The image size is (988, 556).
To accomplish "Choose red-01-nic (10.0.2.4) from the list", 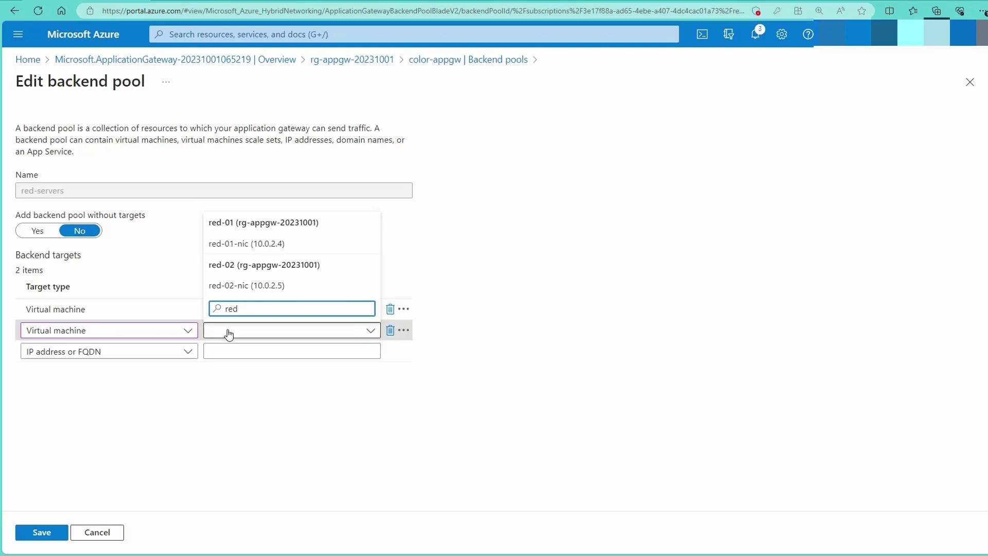I will 246,244.
